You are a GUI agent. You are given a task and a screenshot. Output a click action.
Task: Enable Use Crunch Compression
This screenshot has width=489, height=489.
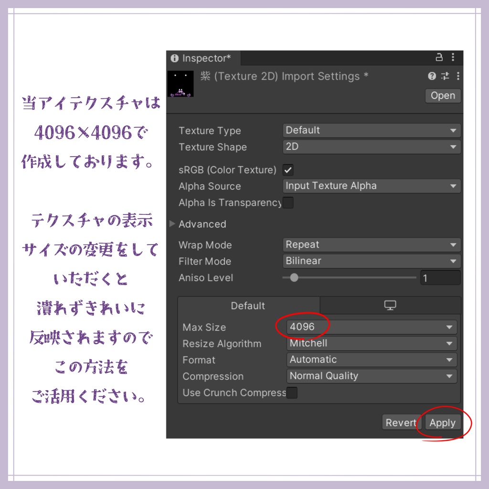292,393
